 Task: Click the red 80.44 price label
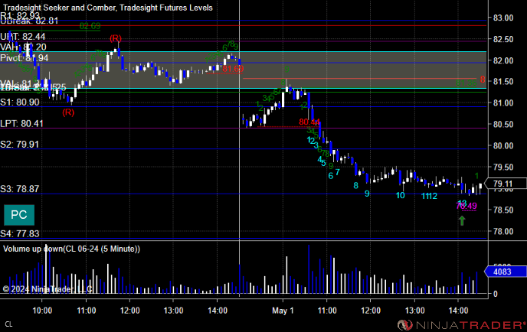(x=309, y=122)
